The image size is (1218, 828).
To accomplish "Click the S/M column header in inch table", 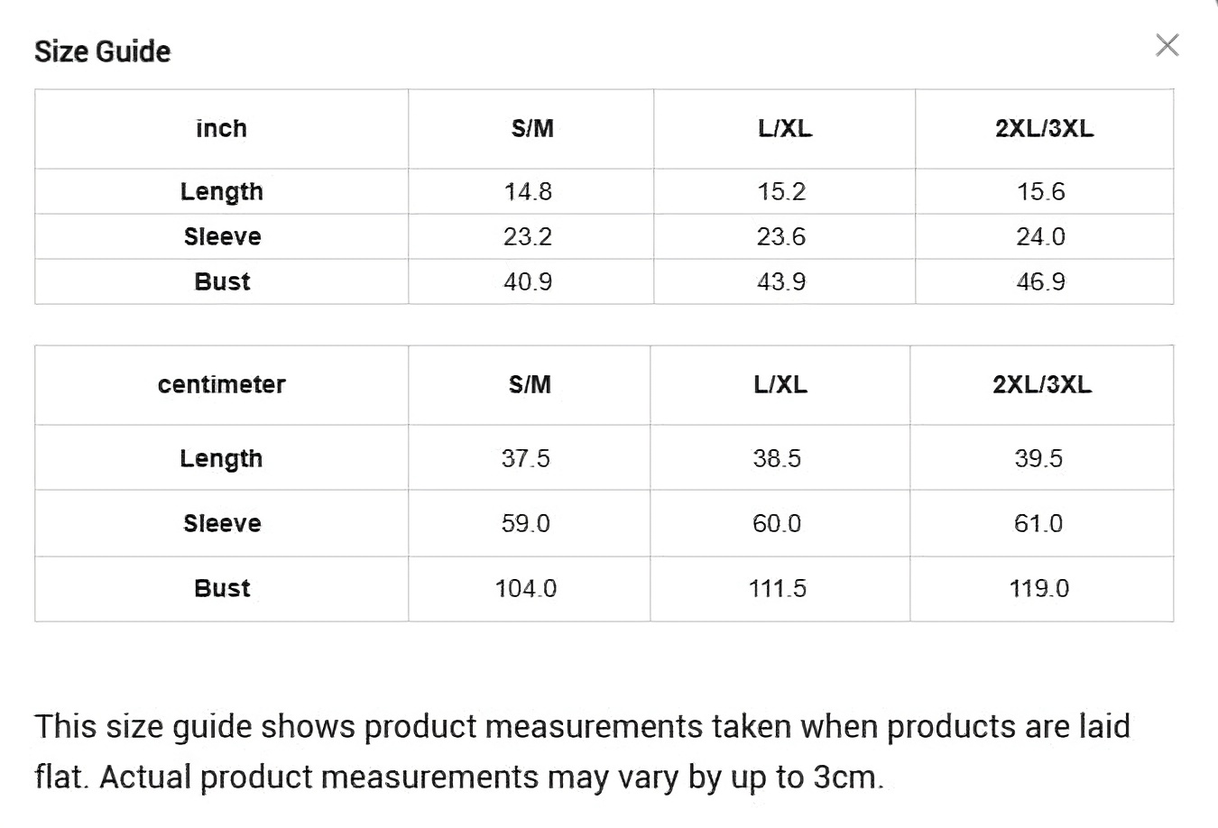I will (531, 129).
